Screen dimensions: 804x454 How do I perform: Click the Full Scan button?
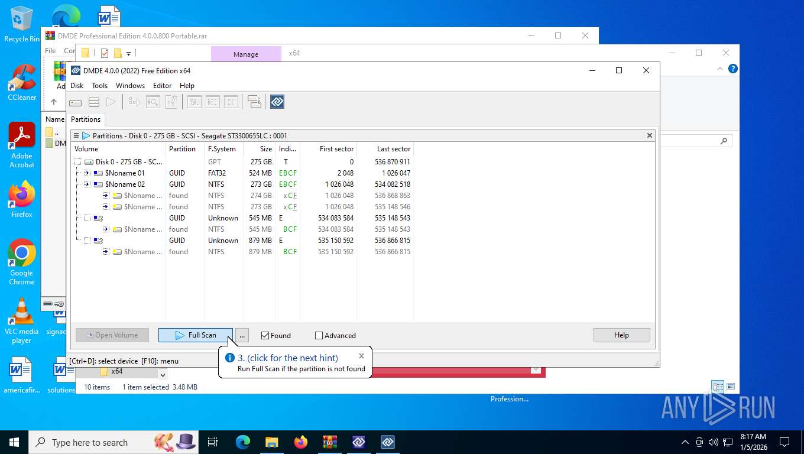pyautogui.click(x=196, y=335)
